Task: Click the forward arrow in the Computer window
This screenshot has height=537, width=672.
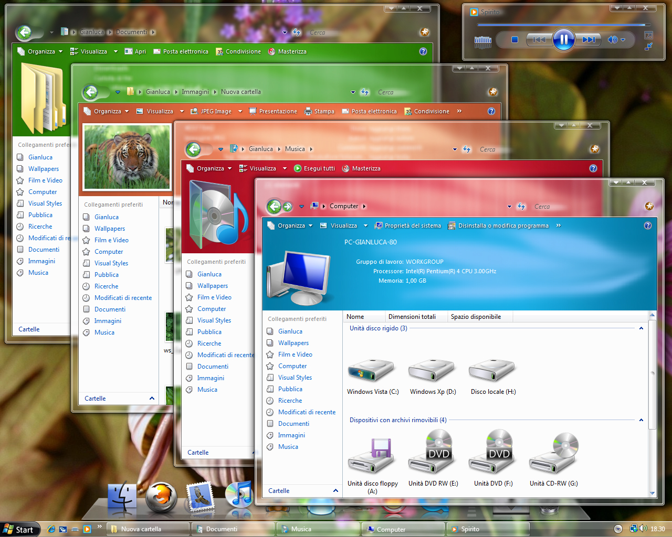Action: click(288, 207)
